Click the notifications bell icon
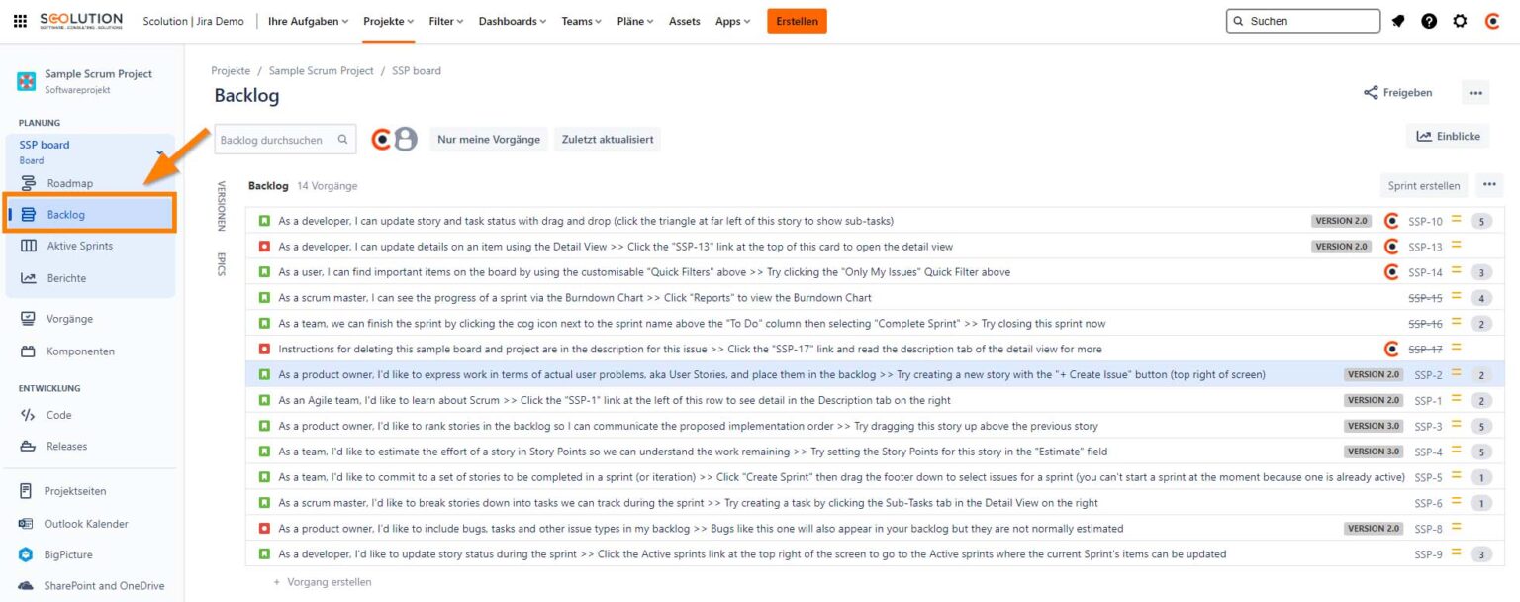 [x=1398, y=21]
